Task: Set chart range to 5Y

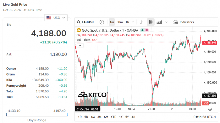Action: pyautogui.click(x=127, y=117)
